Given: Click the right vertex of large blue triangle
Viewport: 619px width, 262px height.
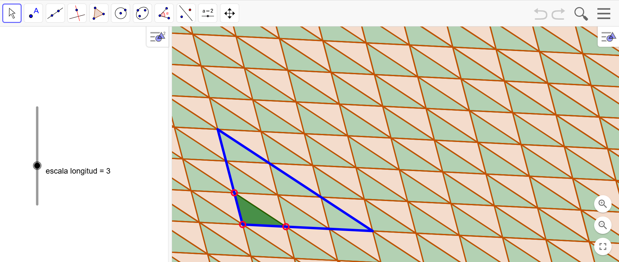Looking at the screenshot, I should point(372,231).
